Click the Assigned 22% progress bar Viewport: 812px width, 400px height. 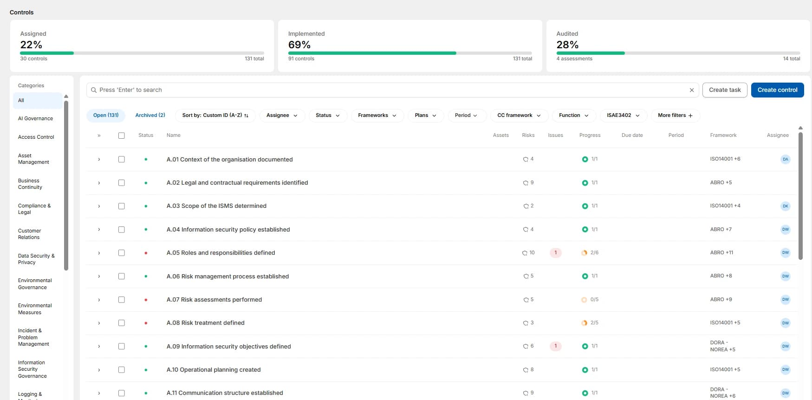point(142,53)
